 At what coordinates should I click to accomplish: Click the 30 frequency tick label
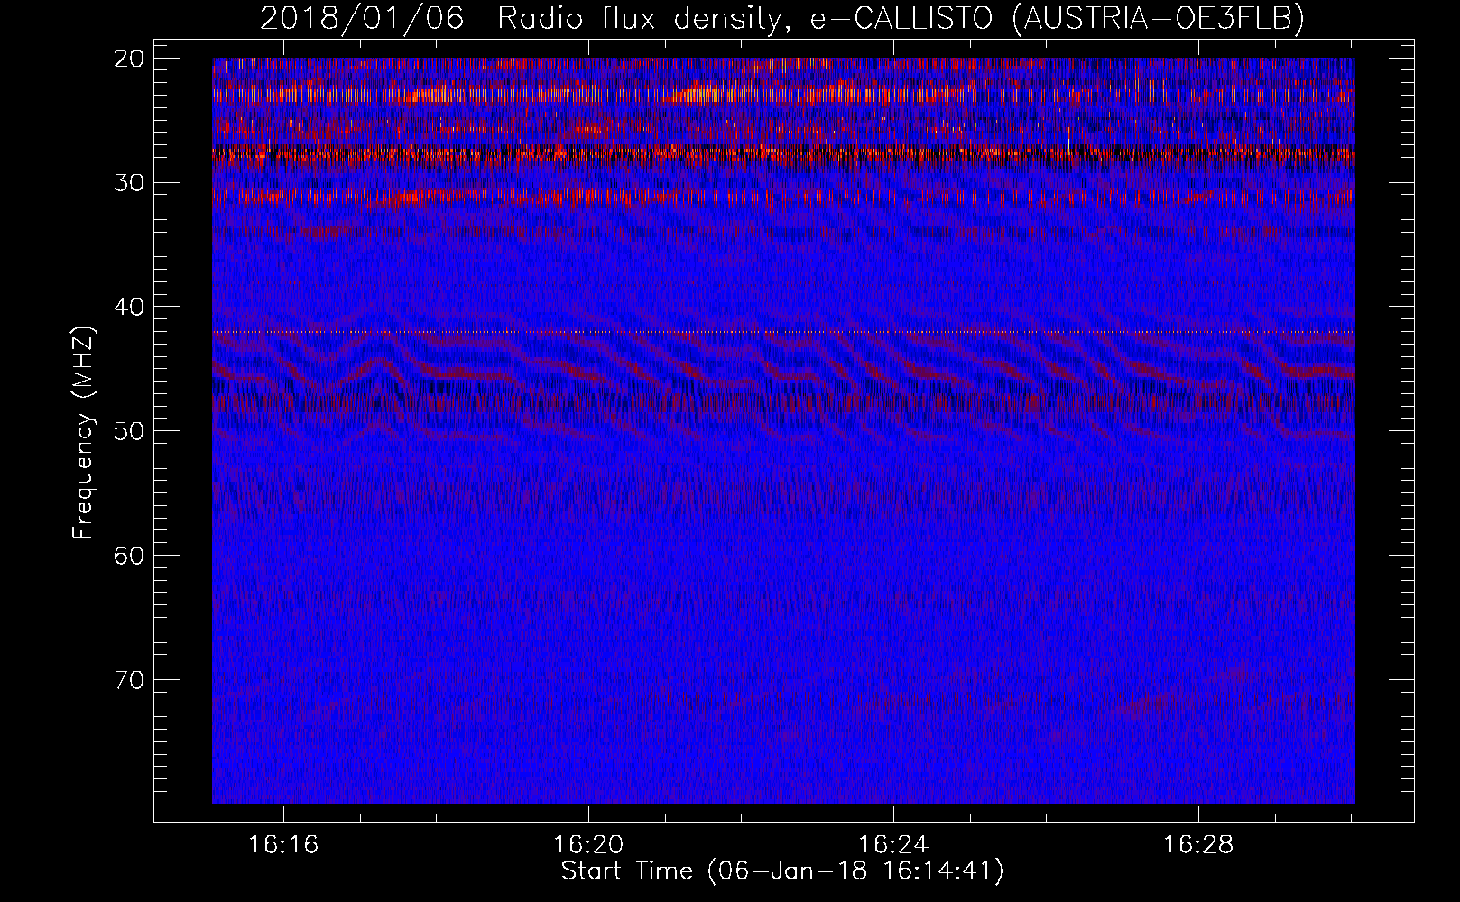130,182
